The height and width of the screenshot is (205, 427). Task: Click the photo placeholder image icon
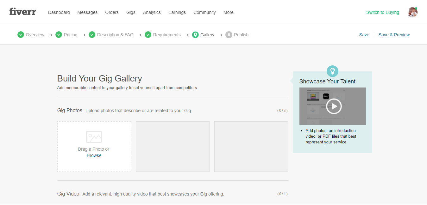pos(94,137)
